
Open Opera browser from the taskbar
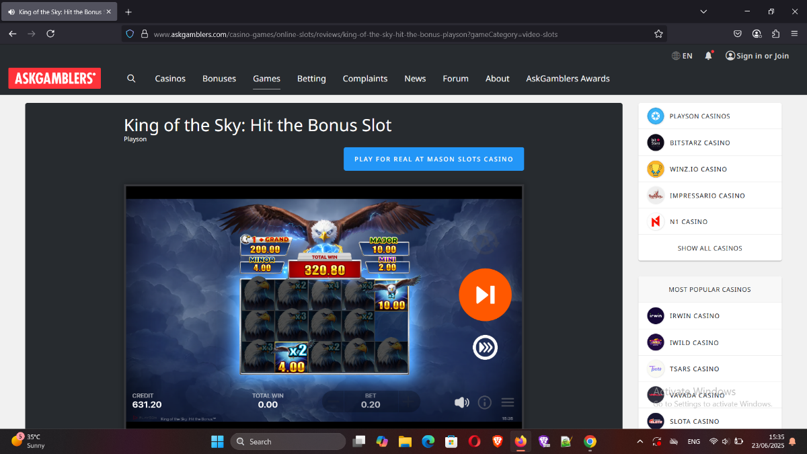pos(474,441)
